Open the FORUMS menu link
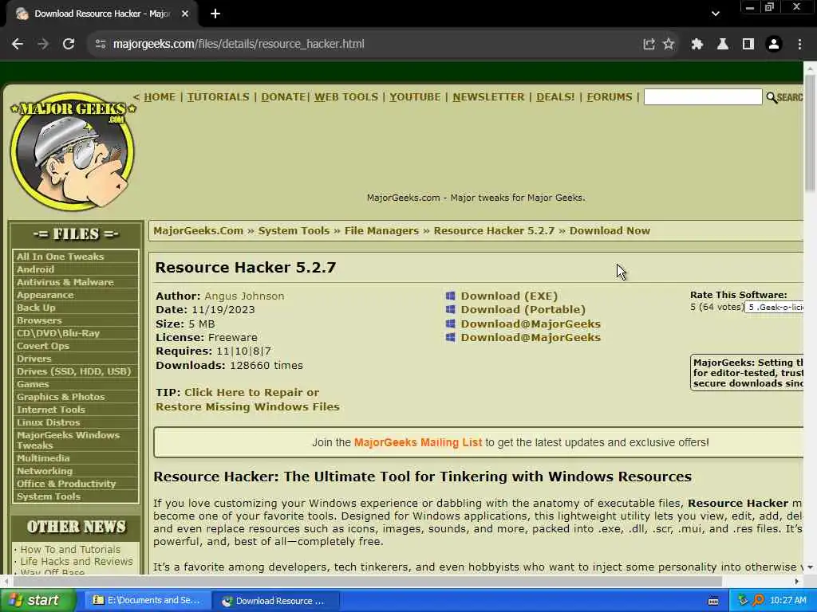 point(609,96)
